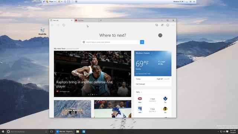The height and width of the screenshot is (134, 238).
Task: Open the Action Center notification icon
Action: click(227, 131)
